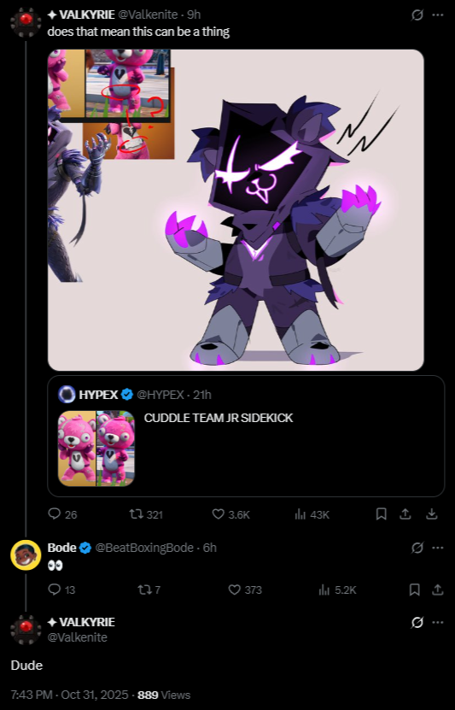Screen dimensions: 455x710
Task: Open the quoted HYPEX Cuddle Team Jr tweet
Action: (x=246, y=436)
